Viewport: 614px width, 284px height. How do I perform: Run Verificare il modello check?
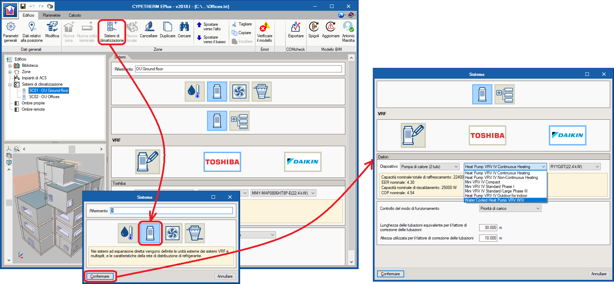[265, 32]
